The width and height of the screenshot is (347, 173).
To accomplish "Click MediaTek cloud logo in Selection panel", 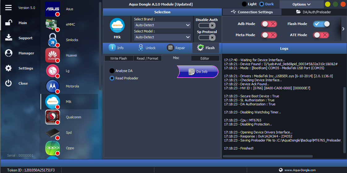I will pyautogui.click(x=117, y=25).
